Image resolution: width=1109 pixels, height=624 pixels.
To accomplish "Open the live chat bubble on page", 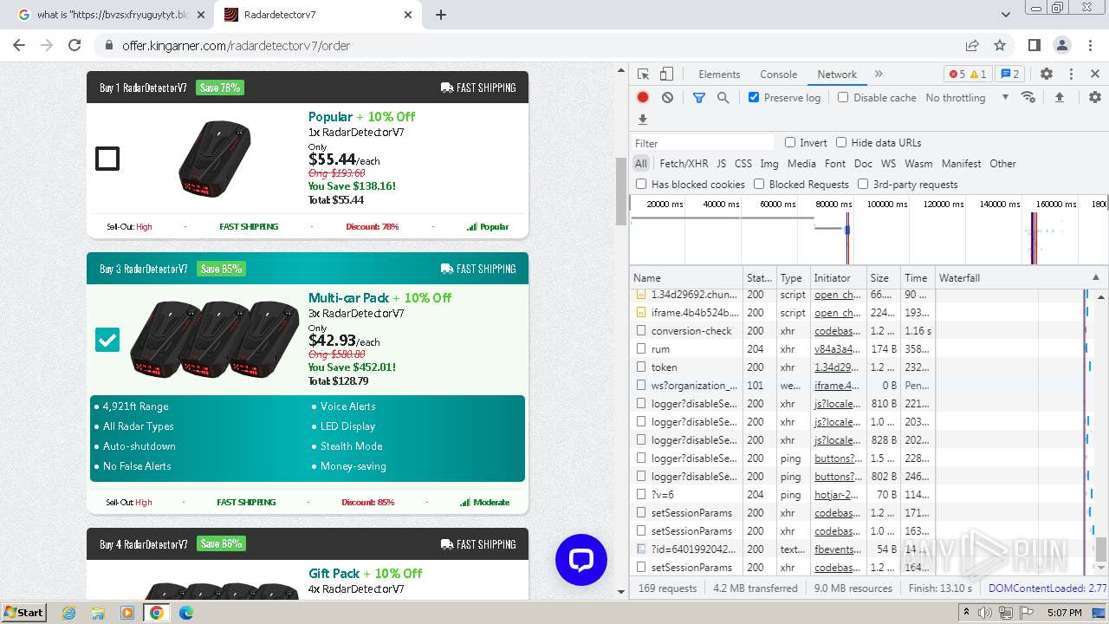I will click(x=581, y=560).
